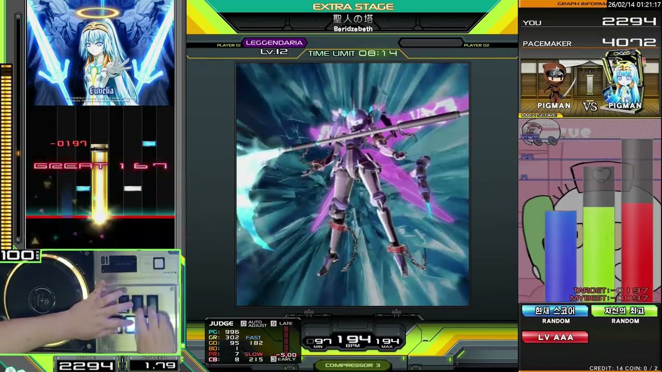662x372 pixels.
Task: Click the red timing offset meter bar
Action: [285, 341]
